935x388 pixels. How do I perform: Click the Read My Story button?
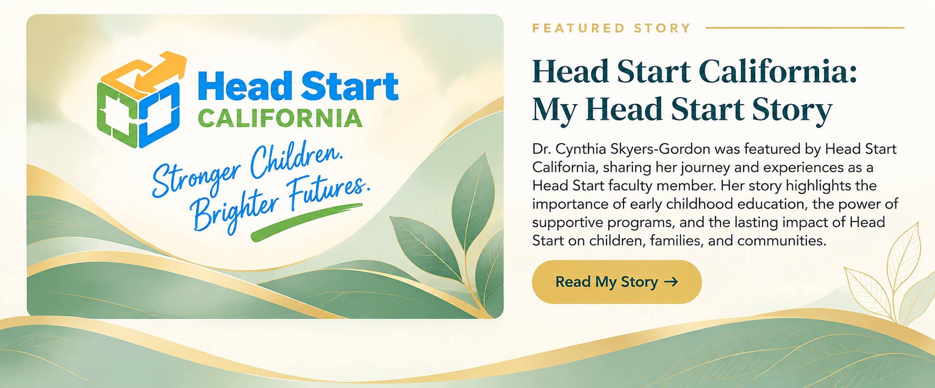617,282
